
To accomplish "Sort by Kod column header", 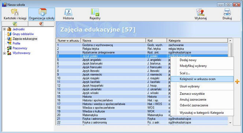I will click(156, 40).
